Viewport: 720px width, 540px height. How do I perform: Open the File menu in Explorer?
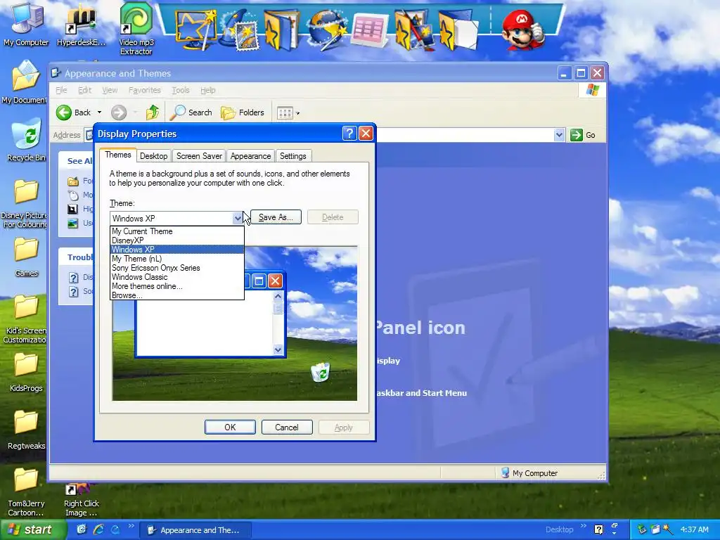(x=61, y=91)
